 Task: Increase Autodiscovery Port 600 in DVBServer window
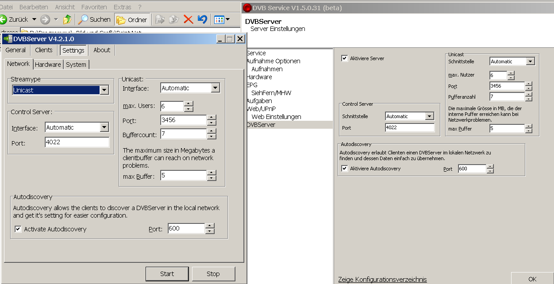coord(210,226)
